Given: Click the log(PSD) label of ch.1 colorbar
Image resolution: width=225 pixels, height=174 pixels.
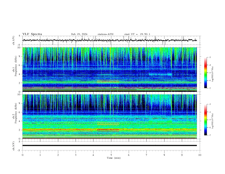Looking at the screenshot, I should [x=213, y=74].
